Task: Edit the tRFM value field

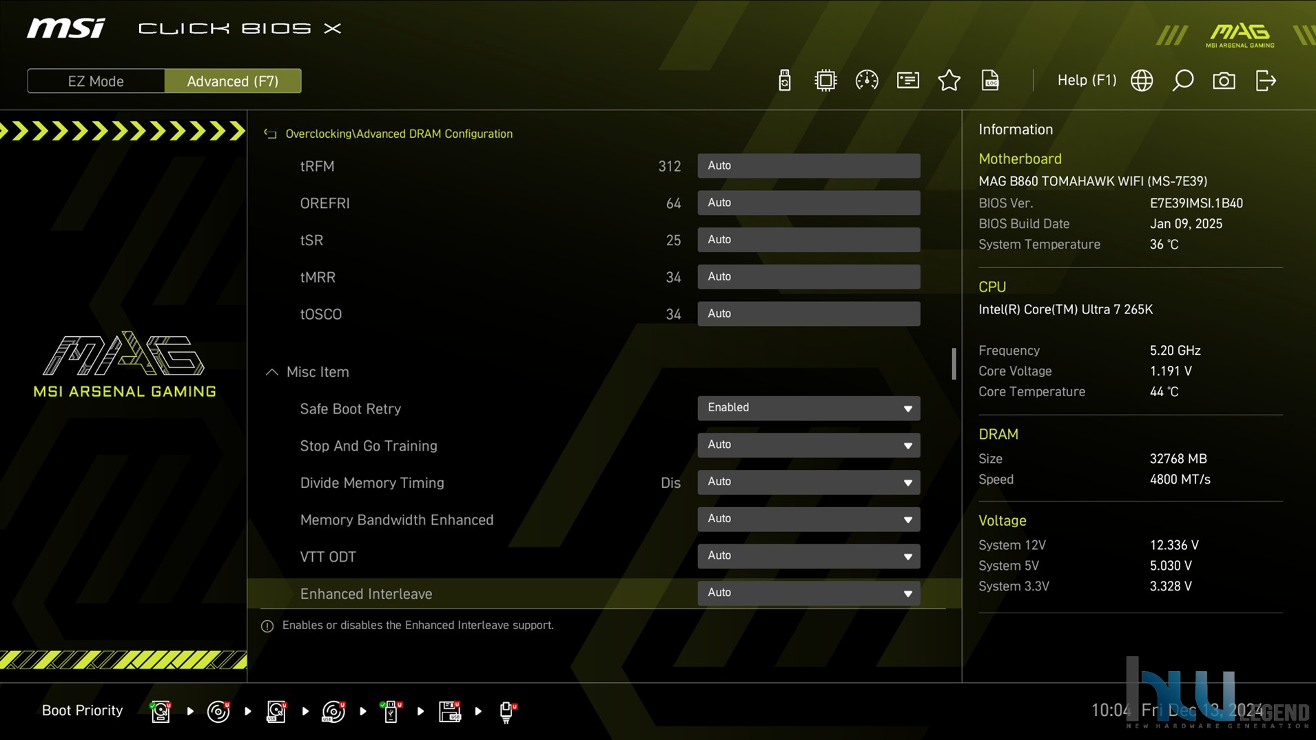Action: tap(808, 165)
